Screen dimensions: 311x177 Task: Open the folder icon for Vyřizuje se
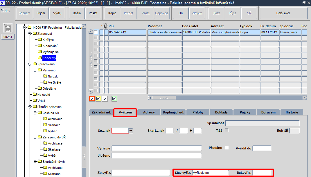click(x=40, y=52)
